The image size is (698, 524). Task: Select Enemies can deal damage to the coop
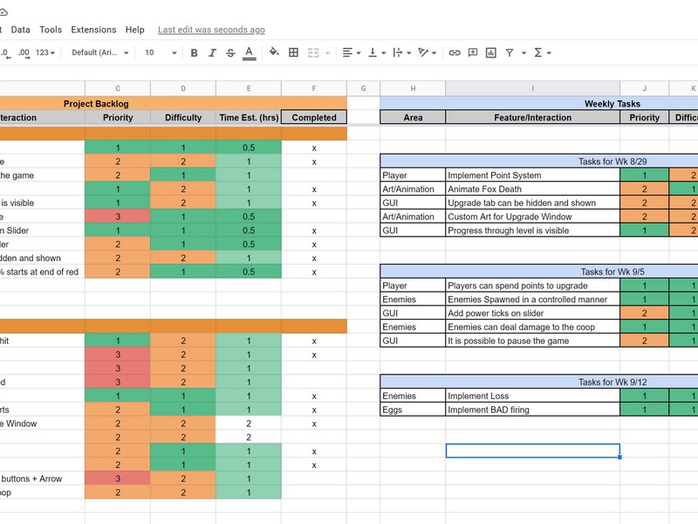(532, 327)
